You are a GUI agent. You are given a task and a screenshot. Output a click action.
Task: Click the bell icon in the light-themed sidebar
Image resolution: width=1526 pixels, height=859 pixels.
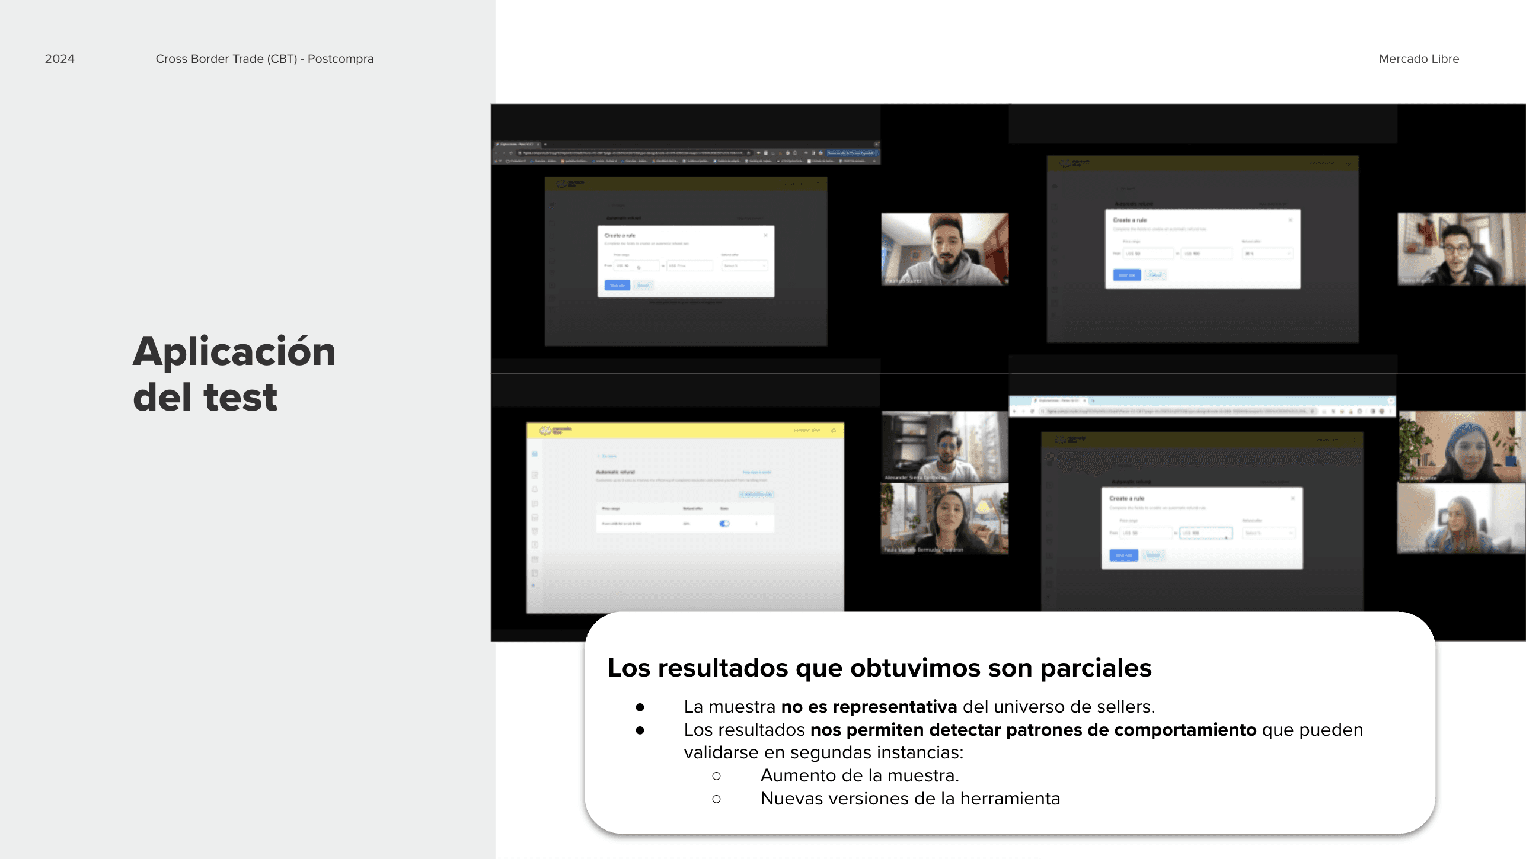click(x=534, y=489)
